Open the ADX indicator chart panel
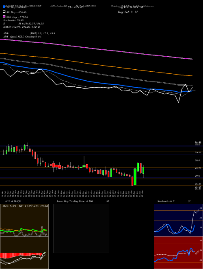Screen dimensions: 203x269 24,220
